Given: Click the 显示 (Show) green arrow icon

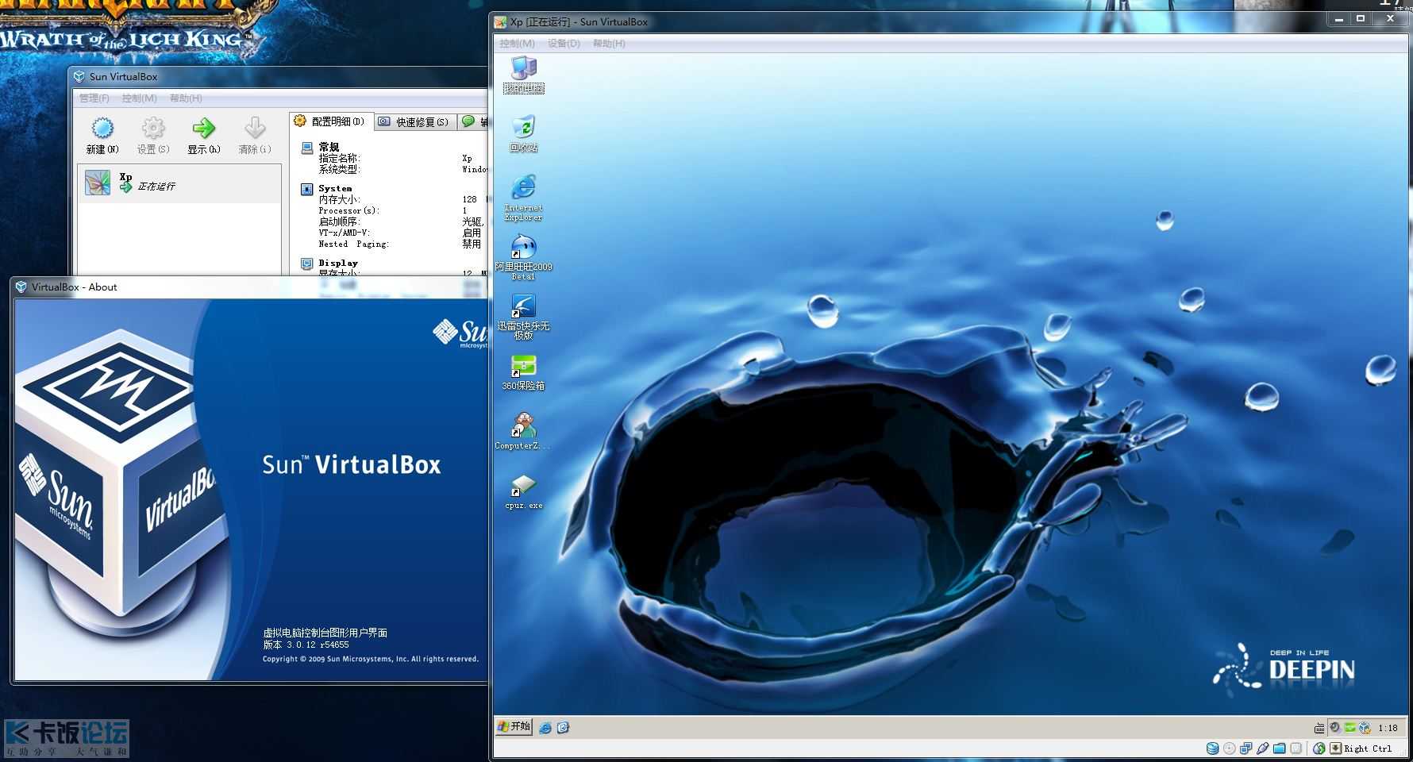Looking at the screenshot, I should [x=204, y=129].
